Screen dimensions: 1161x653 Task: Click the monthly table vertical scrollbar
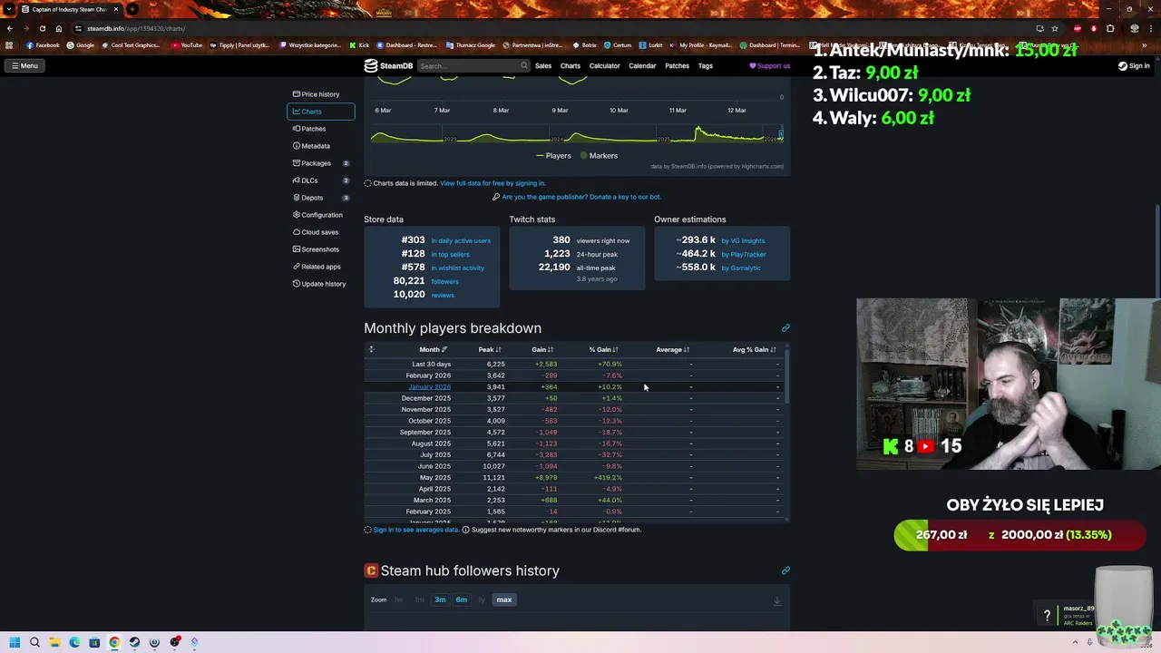786,376
